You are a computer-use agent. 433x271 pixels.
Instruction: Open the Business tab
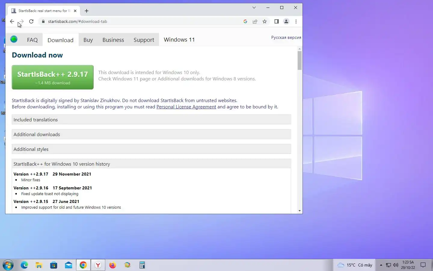(113, 40)
